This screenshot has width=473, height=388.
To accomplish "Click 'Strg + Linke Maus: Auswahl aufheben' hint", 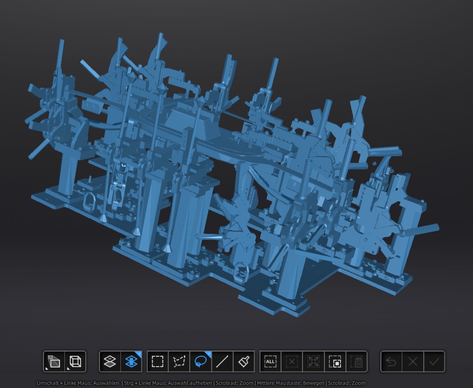I will coord(168,383).
